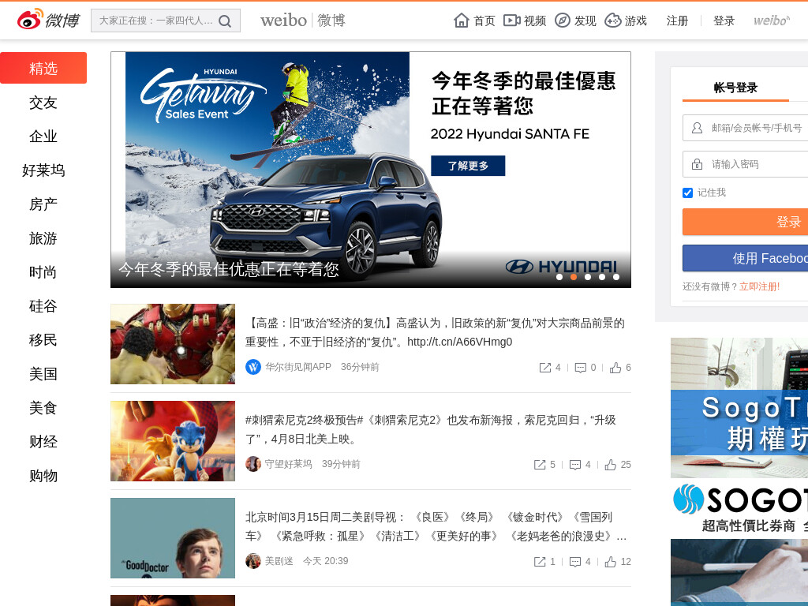Screen dimensions: 808x606
Task: Open the Good Doctor thumbnail
Action: [173, 538]
